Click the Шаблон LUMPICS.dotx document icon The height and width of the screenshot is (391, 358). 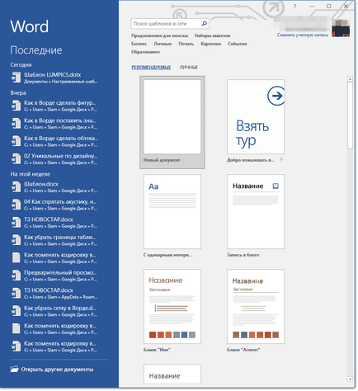(x=16, y=78)
